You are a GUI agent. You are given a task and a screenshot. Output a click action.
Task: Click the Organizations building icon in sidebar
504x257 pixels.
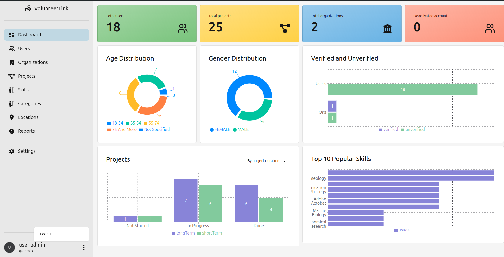point(12,62)
